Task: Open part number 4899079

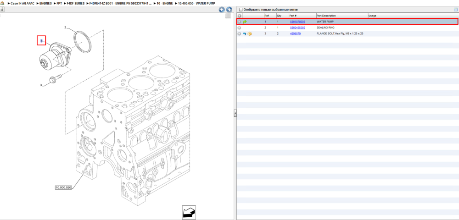Action: (295, 34)
